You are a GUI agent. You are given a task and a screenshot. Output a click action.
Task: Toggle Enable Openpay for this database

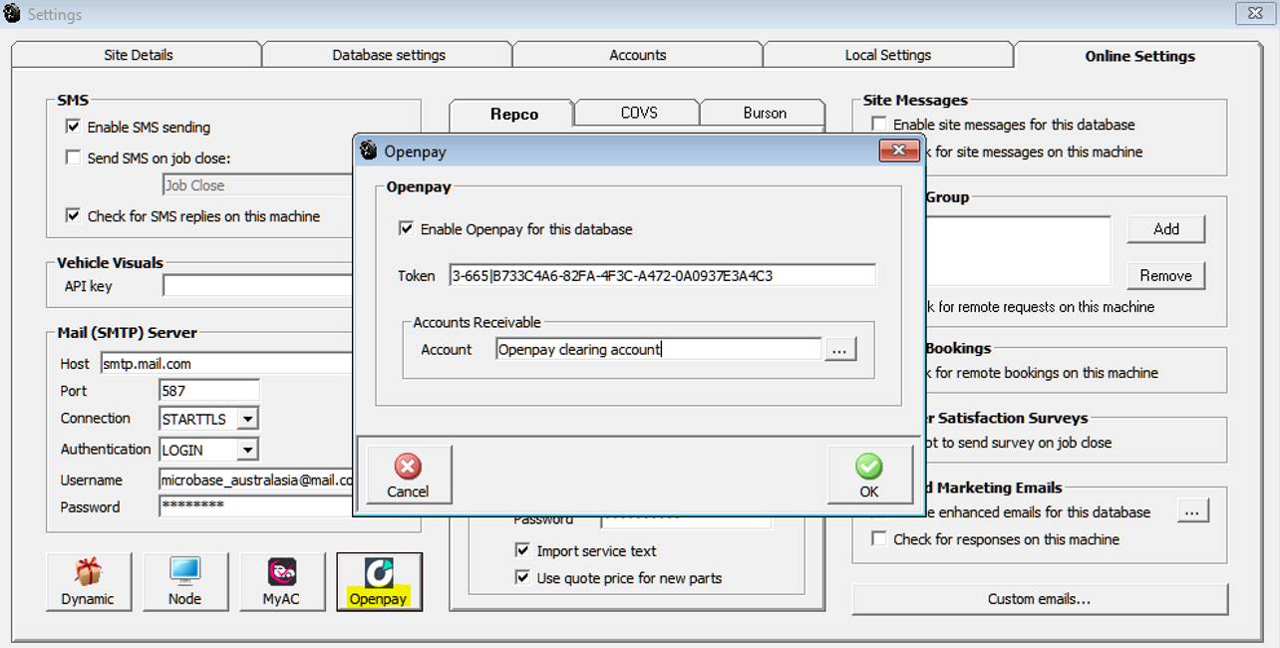click(406, 228)
